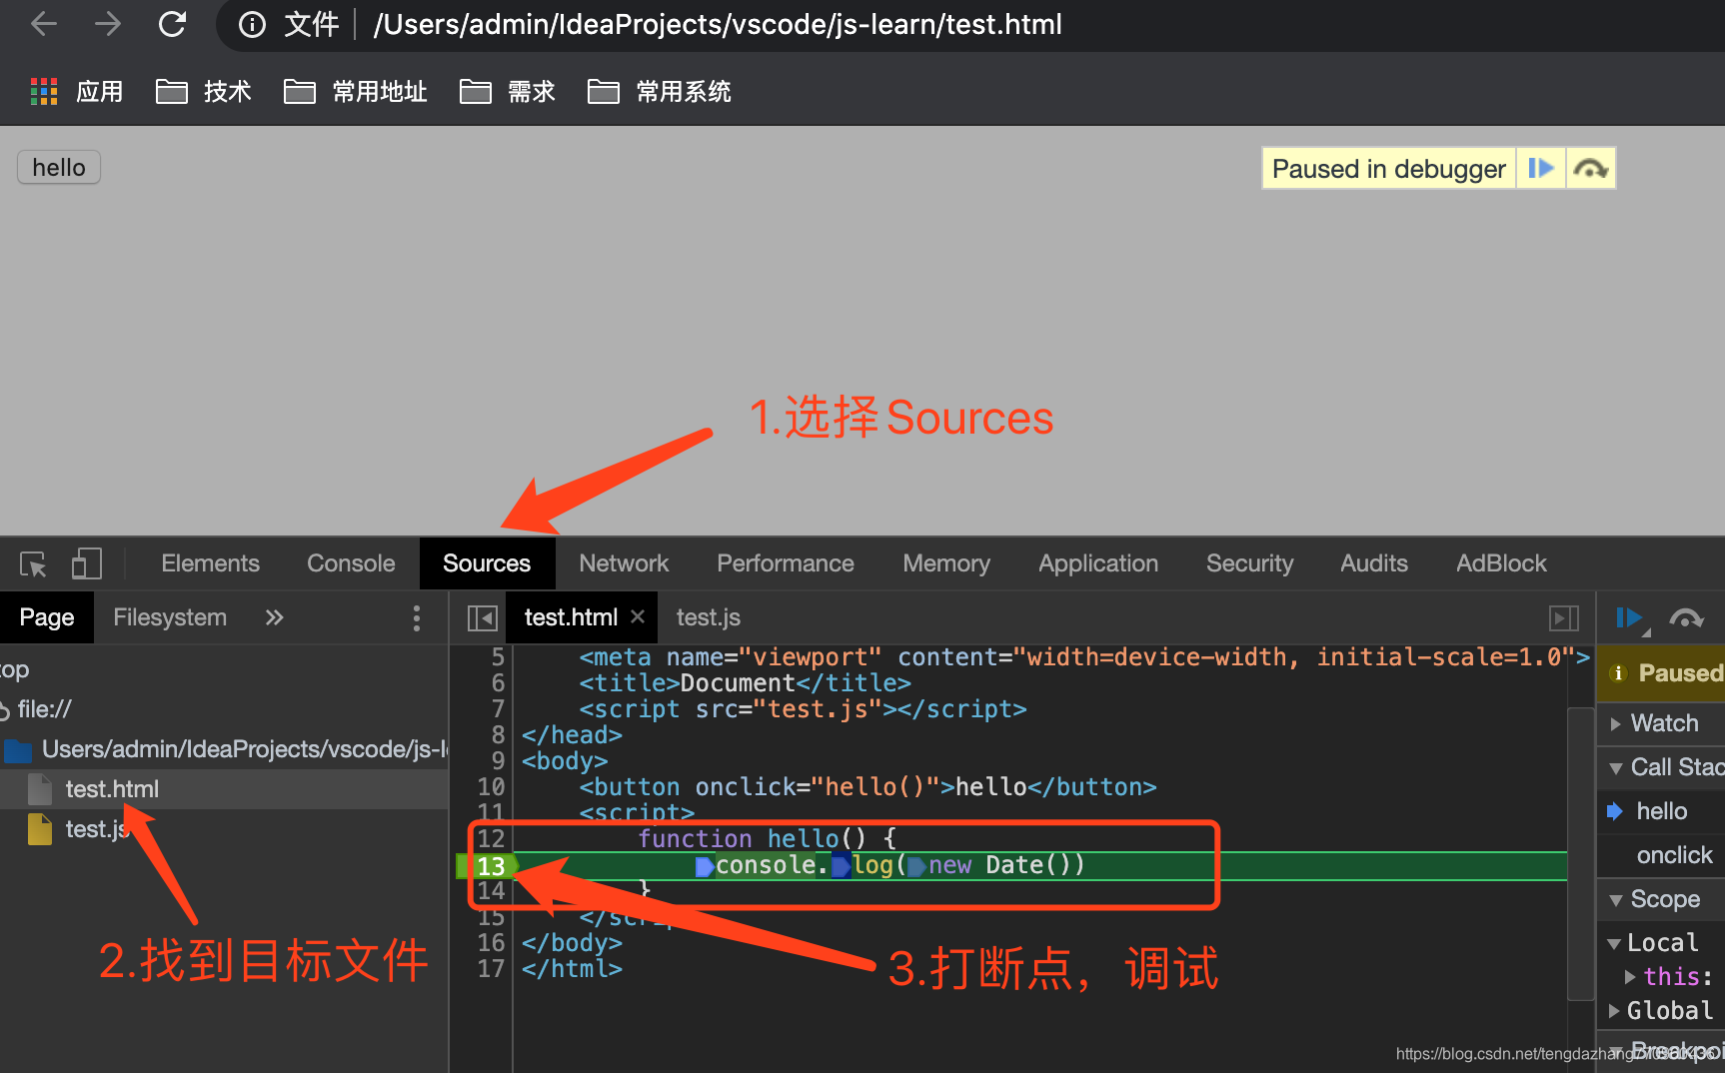The width and height of the screenshot is (1725, 1073).
Task: Switch to the Console panel
Action: point(351,563)
